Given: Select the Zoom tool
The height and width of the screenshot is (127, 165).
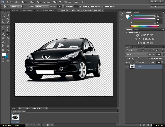Looking at the screenshot, I should coord(8,50).
